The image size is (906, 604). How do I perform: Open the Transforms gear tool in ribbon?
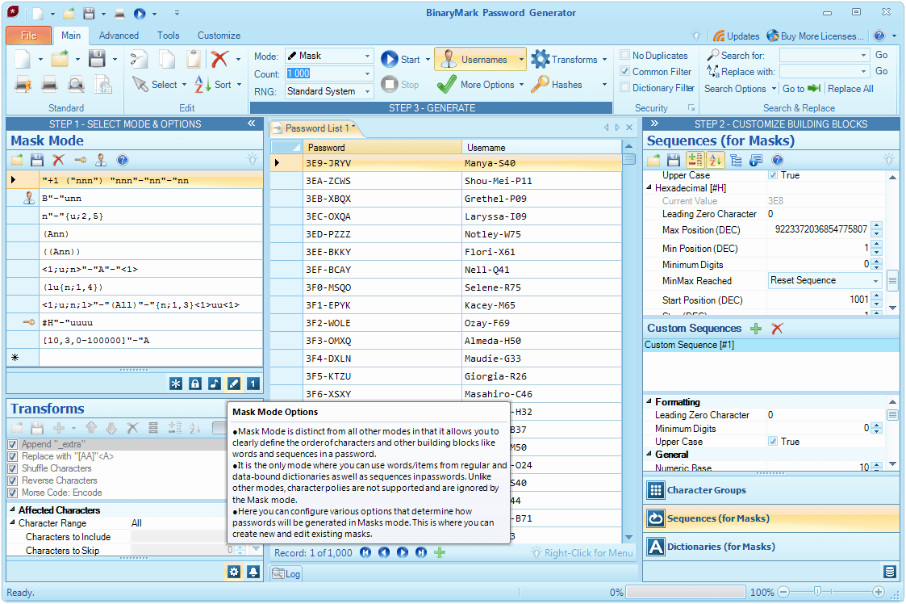(x=541, y=59)
